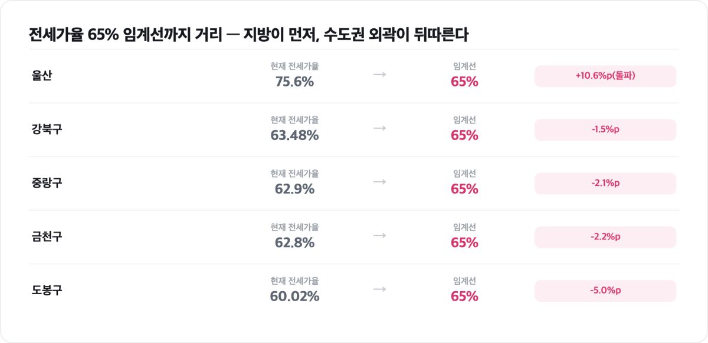Click the arrow icon in the 강북구 row

[379, 128]
